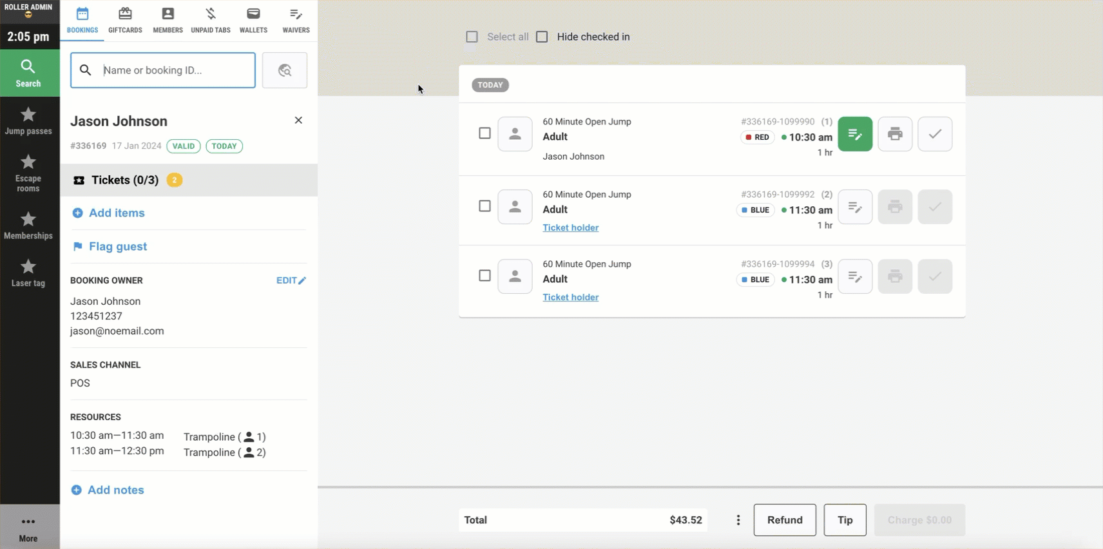Click Add notes link
Screen dimensions: 1103x549
point(108,490)
